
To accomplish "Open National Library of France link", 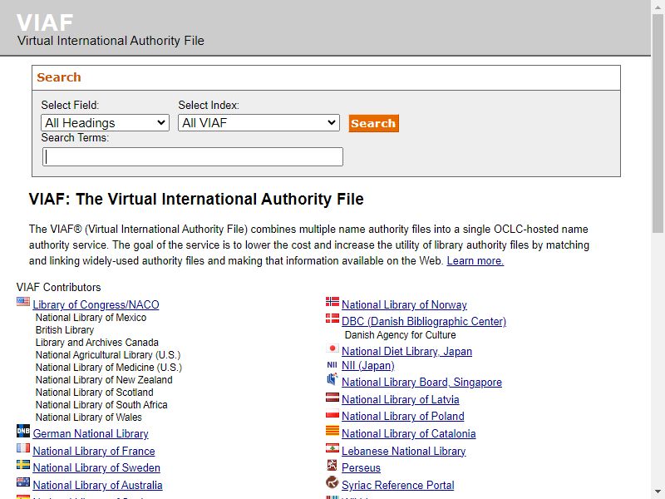I will (x=94, y=451).
